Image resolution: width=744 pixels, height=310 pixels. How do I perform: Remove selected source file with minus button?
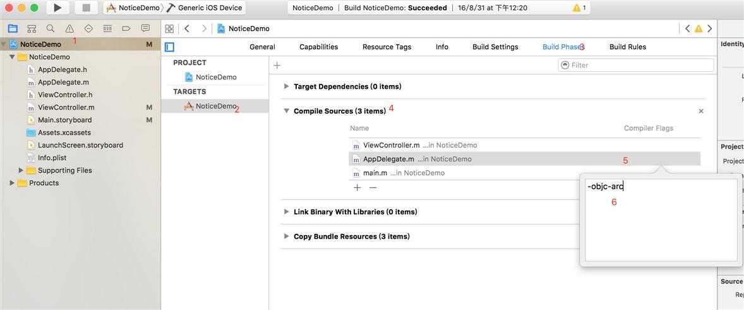[373, 187]
